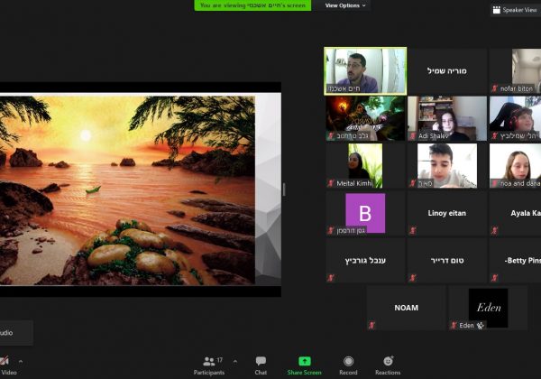Image resolution: width=541 pixels, height=379 pixels.
Task: Click the muted mic icon on NOAM tile
Action: click(371, 325)
